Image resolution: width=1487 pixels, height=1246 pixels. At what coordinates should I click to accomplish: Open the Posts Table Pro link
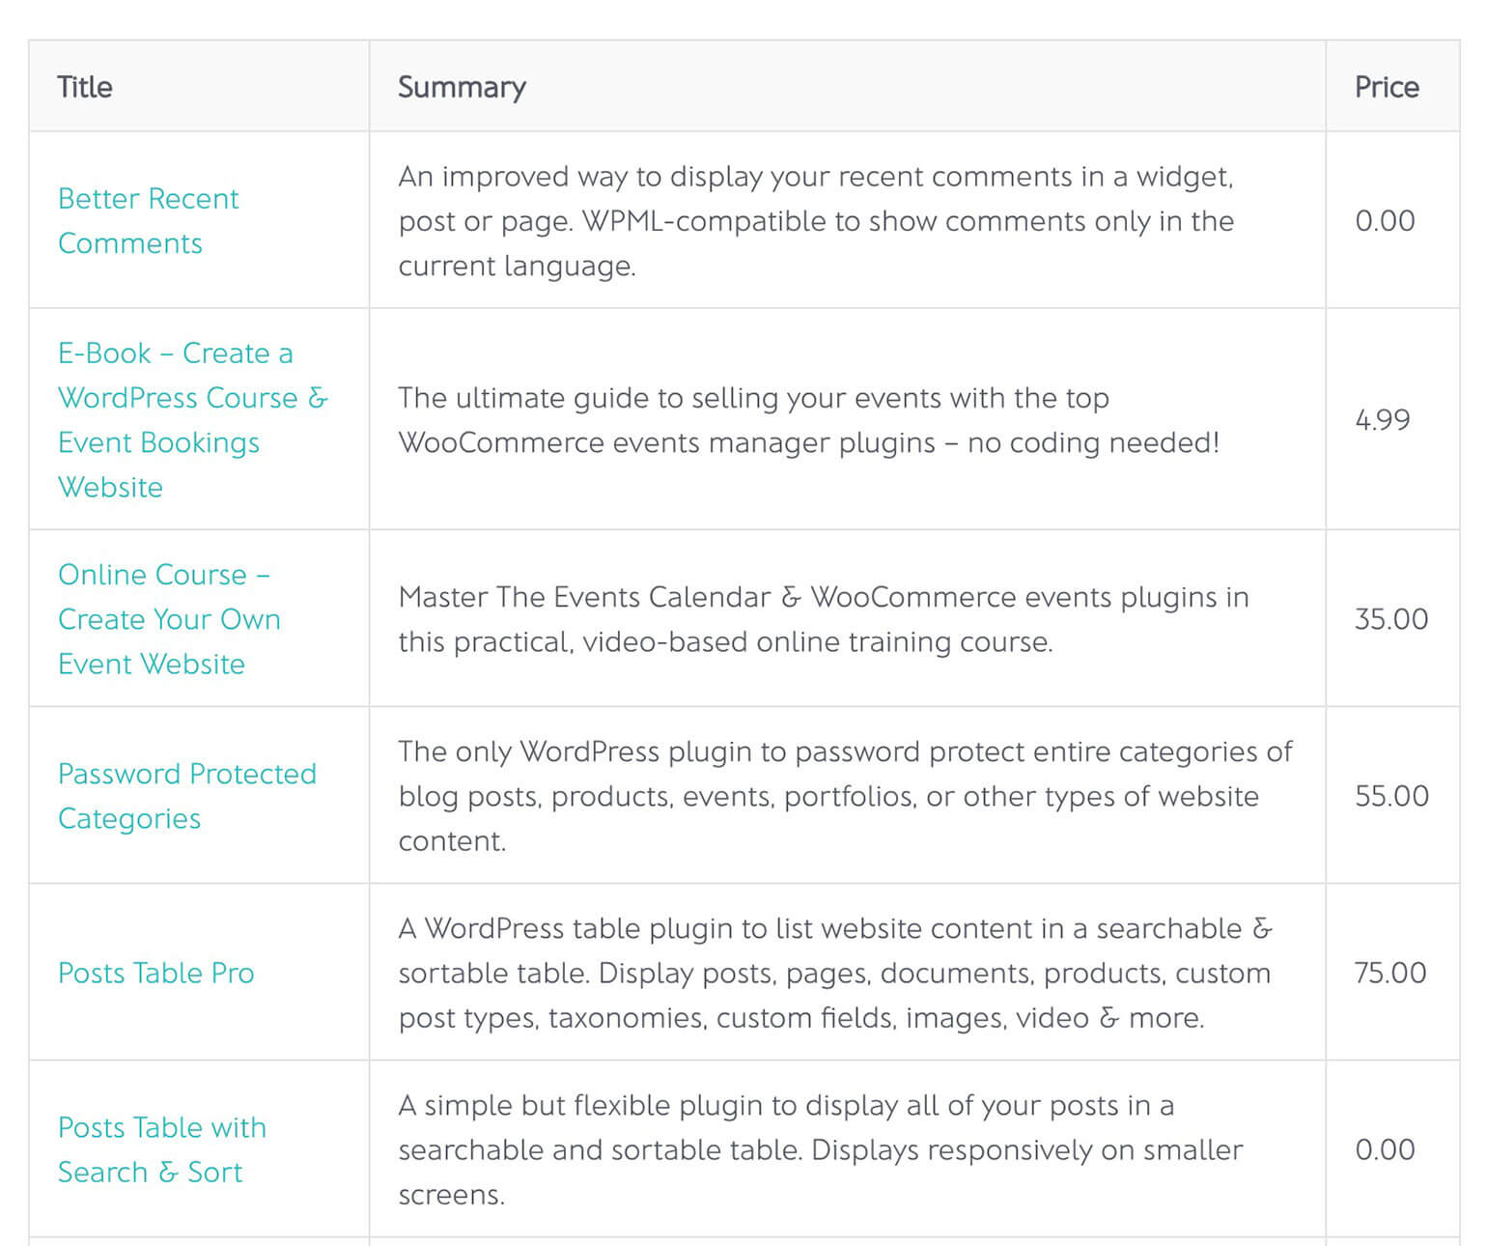tap(155, 973)
